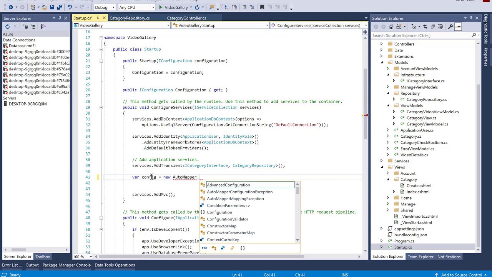Click the Save All toolbar icon
The image size is (492, 277).
tap(60, 7)
